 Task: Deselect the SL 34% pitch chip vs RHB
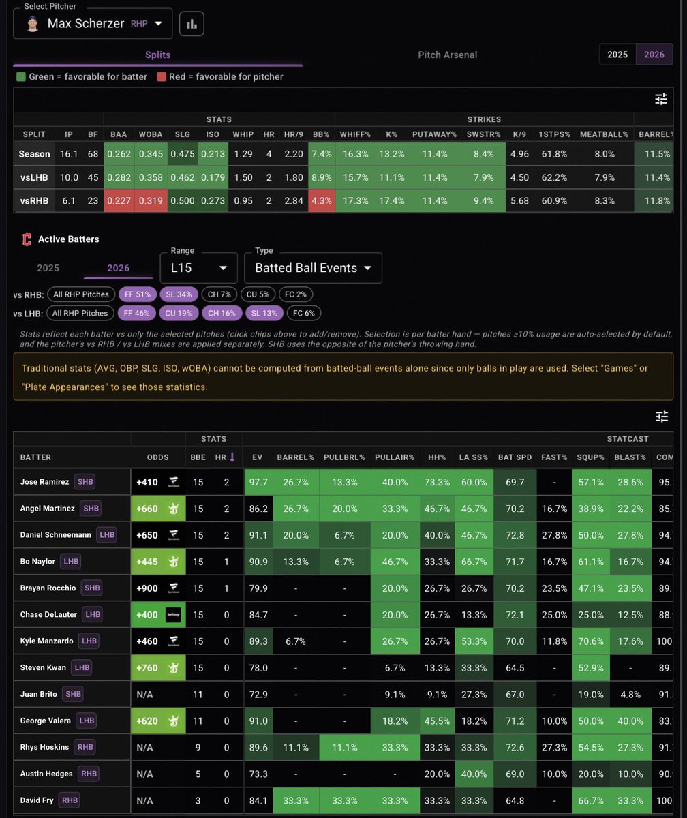tap(181, 294)
